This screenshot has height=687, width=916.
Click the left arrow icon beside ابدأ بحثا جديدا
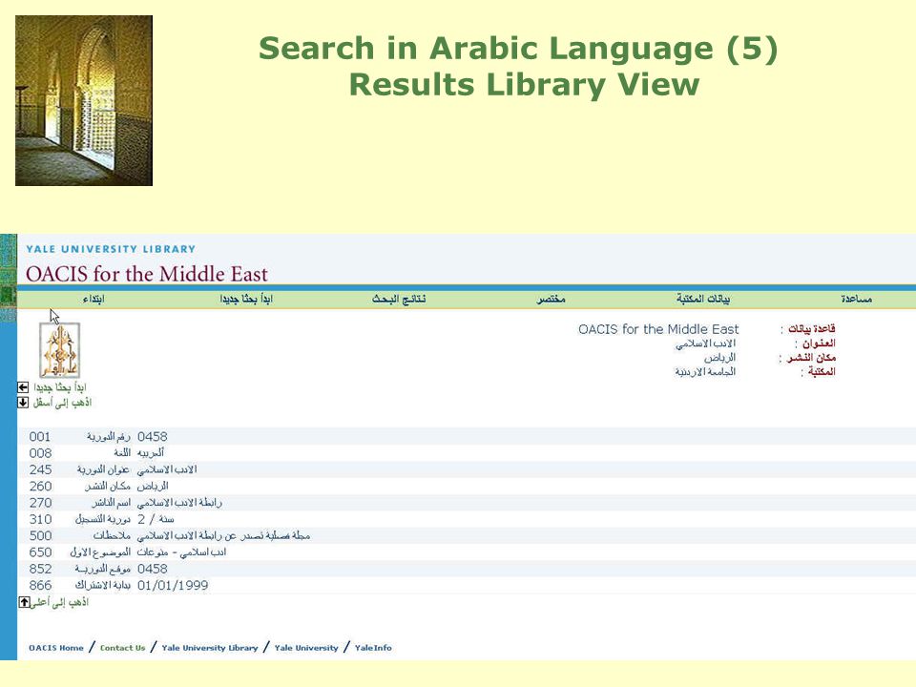click(x=23, y=387)
